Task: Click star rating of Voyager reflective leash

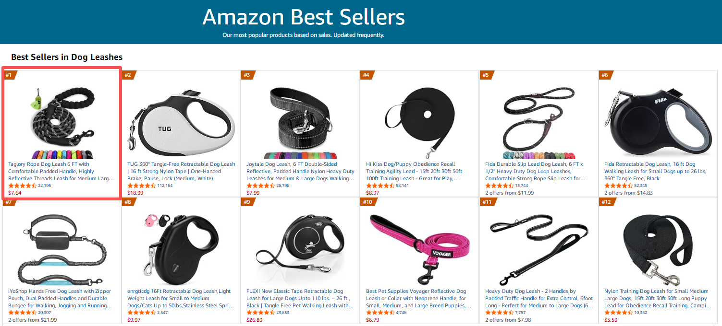Action: 380,313
